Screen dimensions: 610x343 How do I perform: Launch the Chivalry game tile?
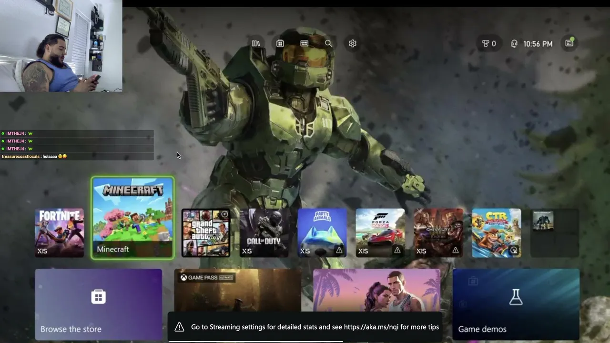tap(438, 233)
